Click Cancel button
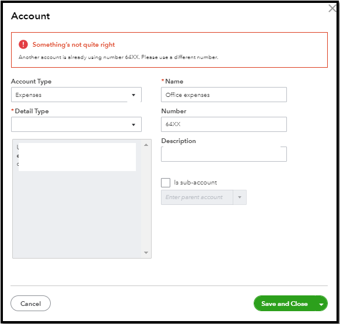This screenshot has width=340, height=324. [30, 304]
